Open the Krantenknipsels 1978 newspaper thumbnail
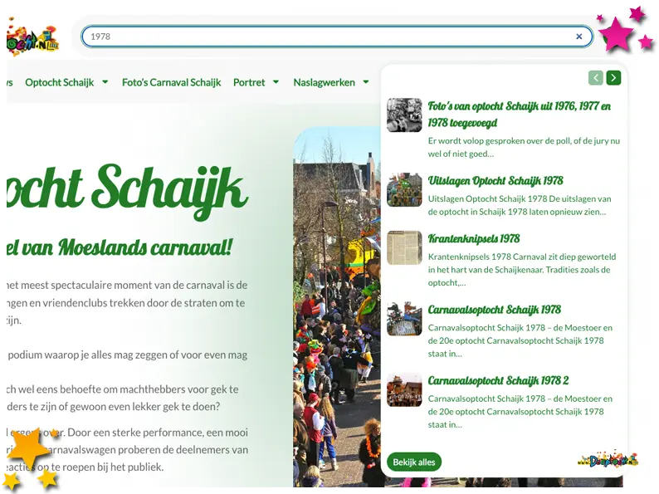 click(x=404, y=247)
